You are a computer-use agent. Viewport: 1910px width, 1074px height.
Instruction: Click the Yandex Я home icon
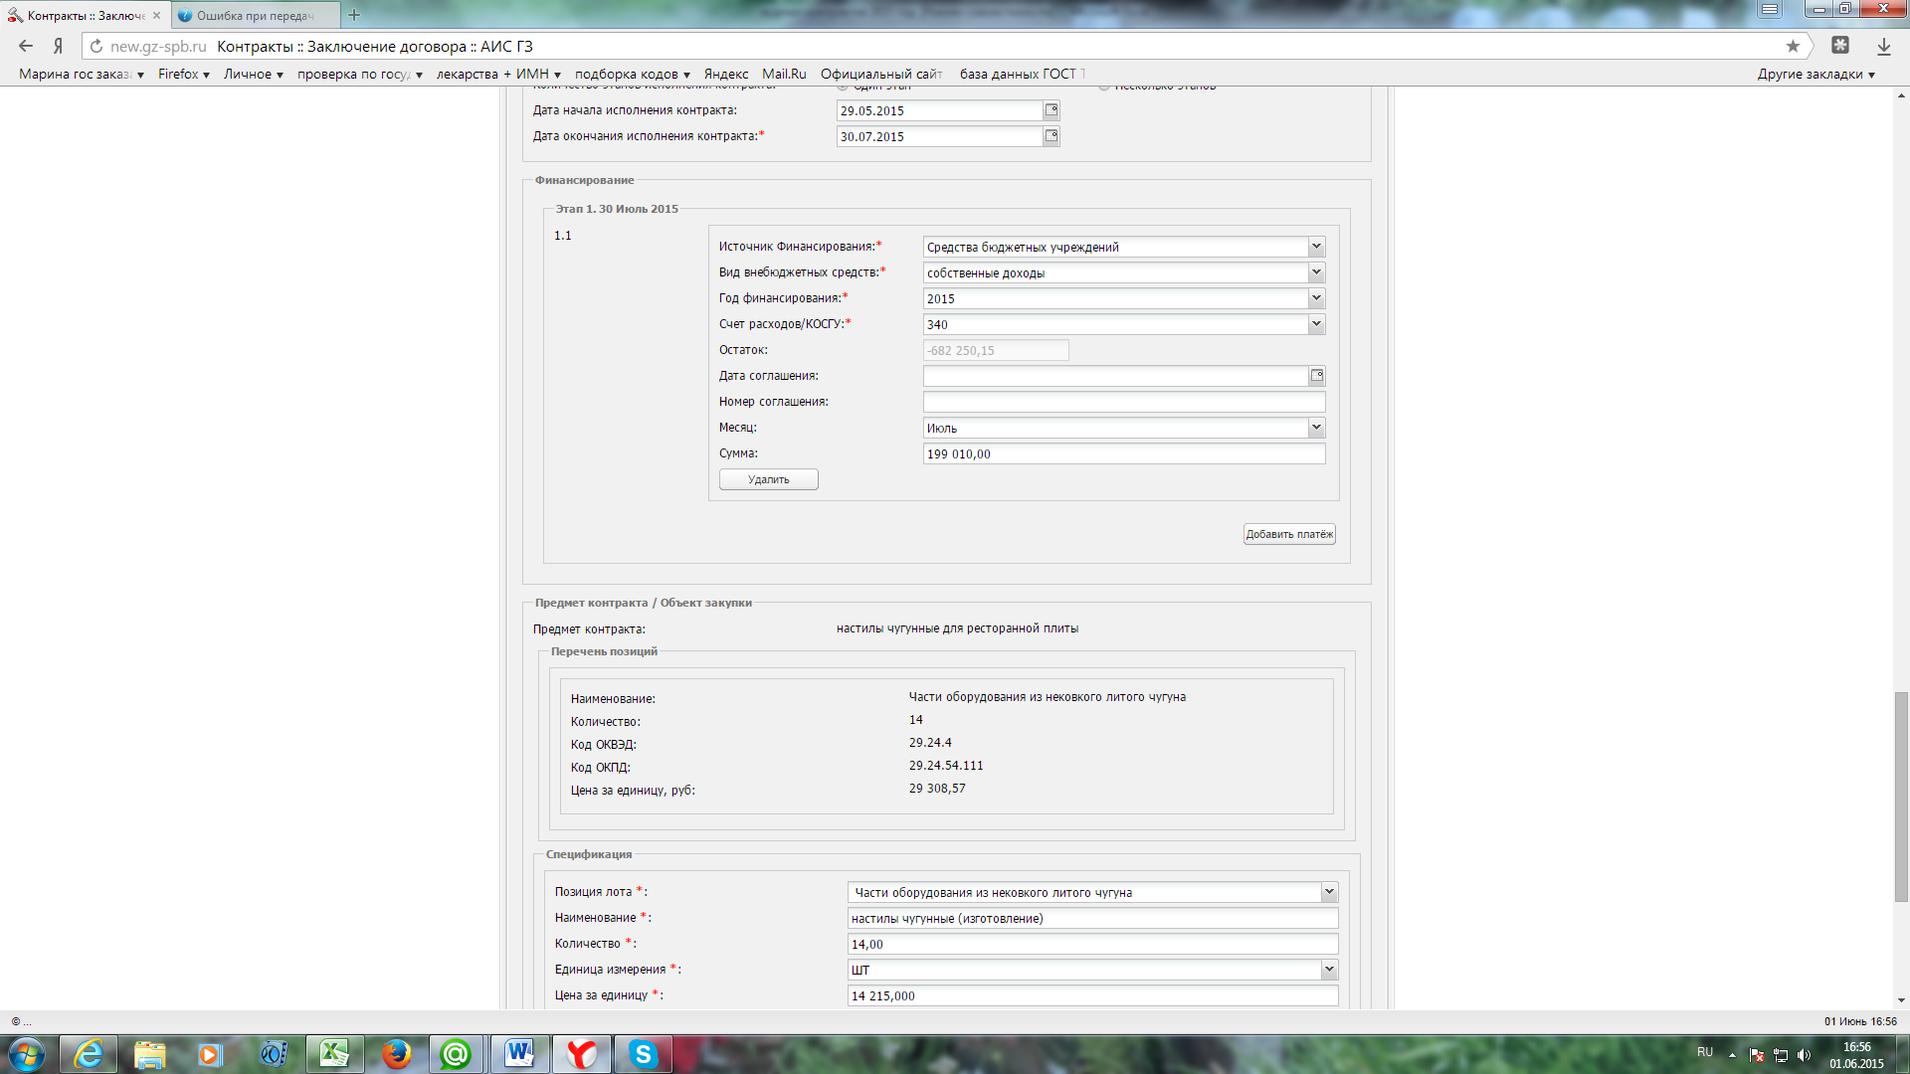(x=59, y=46)
